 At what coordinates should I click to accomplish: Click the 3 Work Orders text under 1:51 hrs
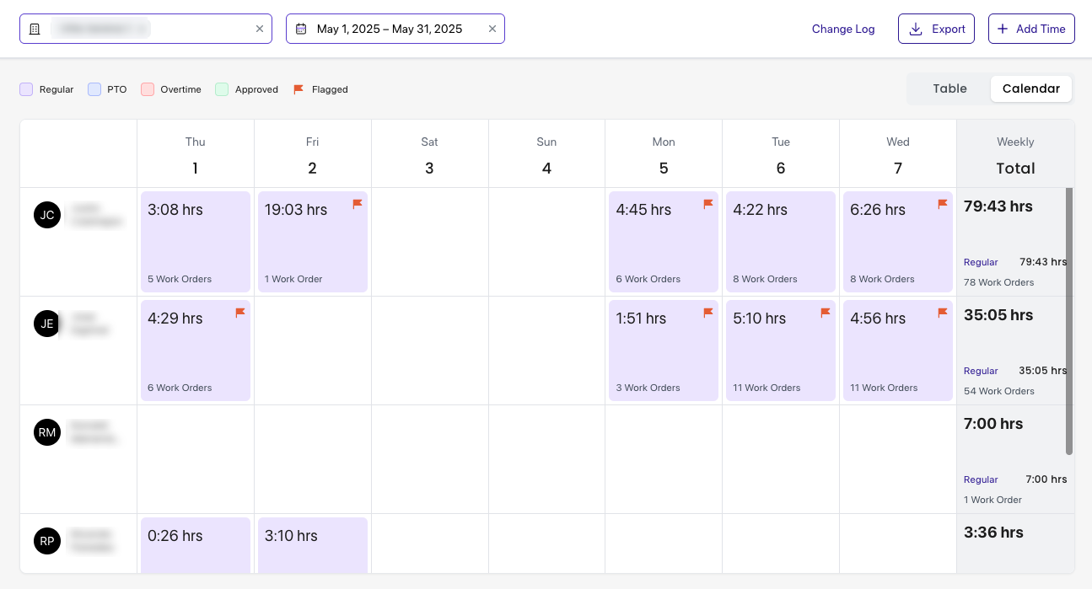[648, 388]
